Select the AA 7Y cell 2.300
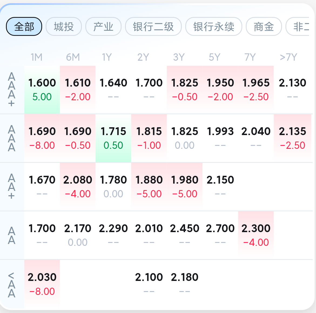Image resolution: width=316 pixels, height=313 pixels. (256, 235)
